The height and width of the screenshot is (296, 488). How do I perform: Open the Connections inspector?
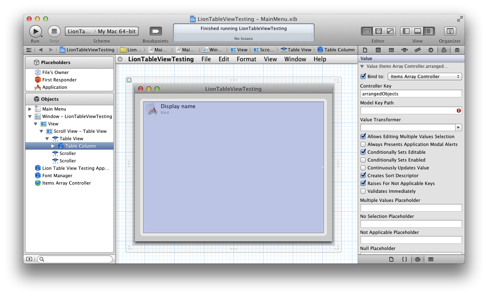tap(431, 50)
